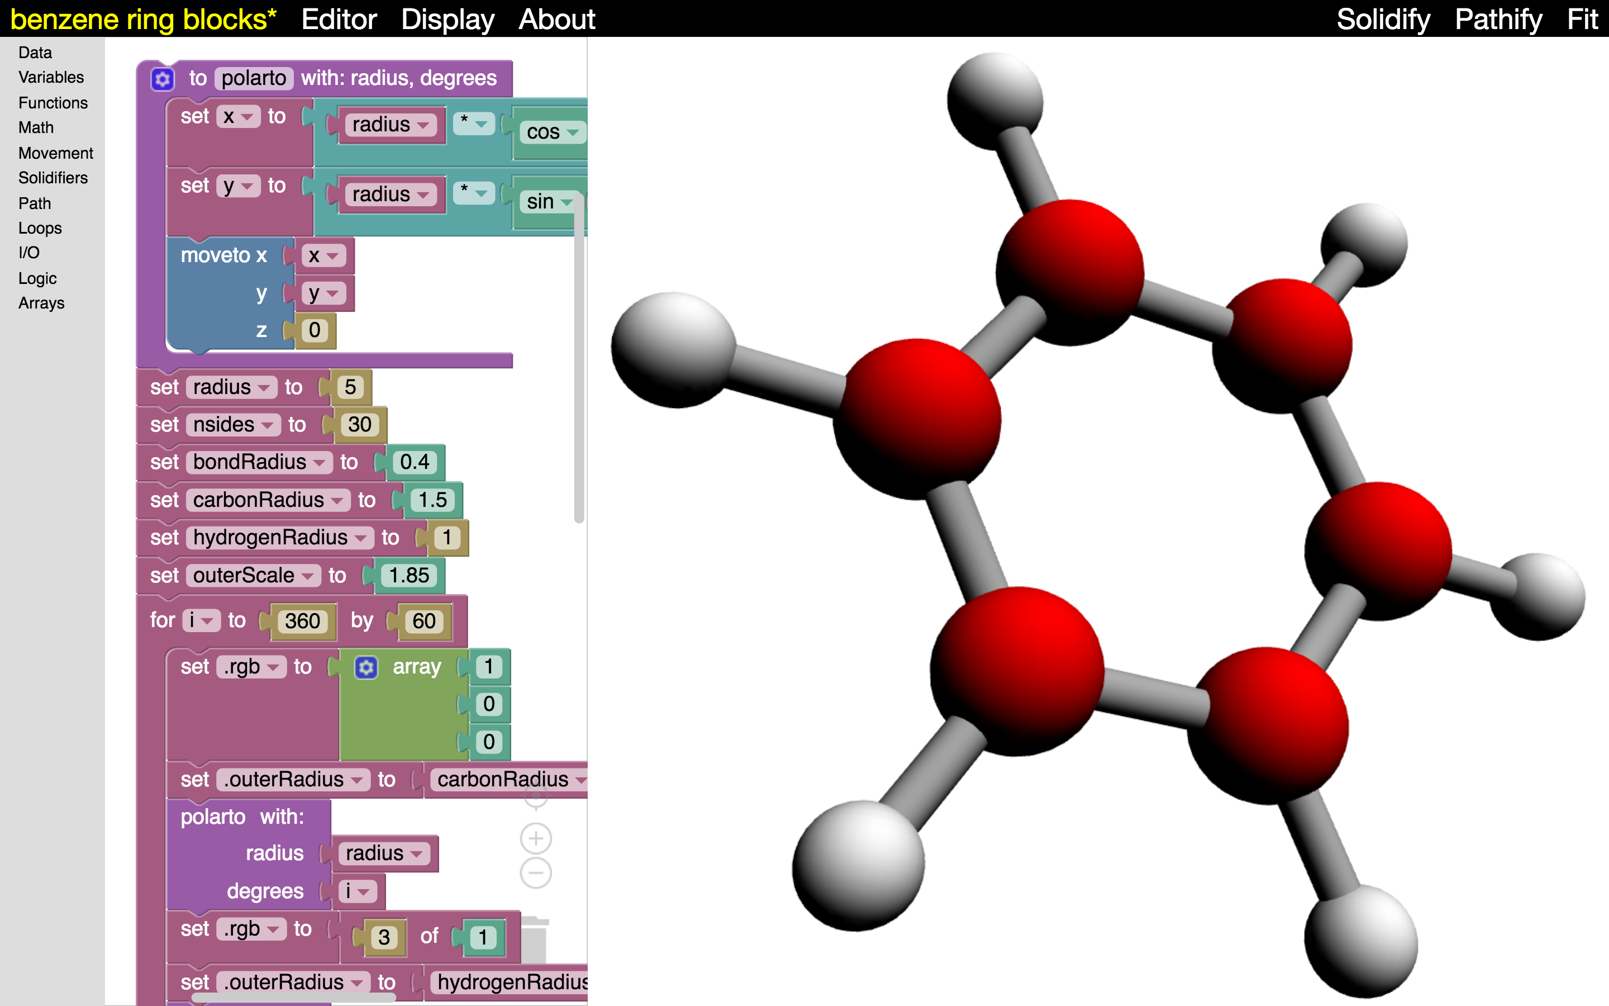Image resolution: width=1609 pixels, height=1006 pixels.
Task: Click the Pathify button
Action: coord(1498,20)
